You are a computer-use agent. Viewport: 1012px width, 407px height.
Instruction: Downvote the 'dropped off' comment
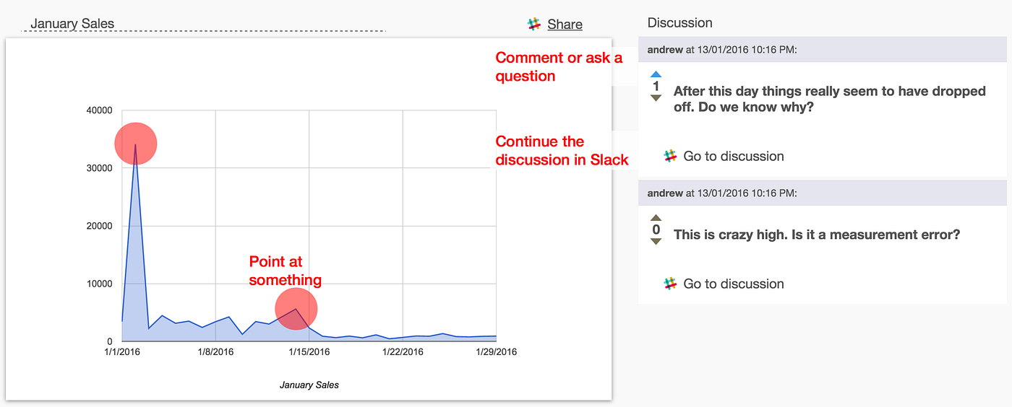click(x=656, y=98)
